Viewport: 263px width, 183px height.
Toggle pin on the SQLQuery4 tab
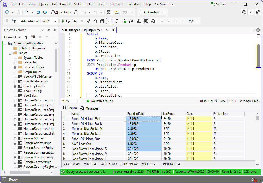[x=107, y=30]
